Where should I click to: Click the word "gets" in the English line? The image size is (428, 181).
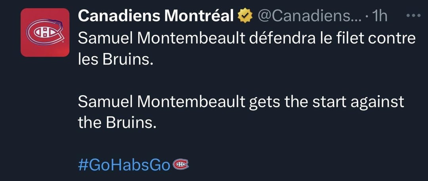[x=264, y=102]
